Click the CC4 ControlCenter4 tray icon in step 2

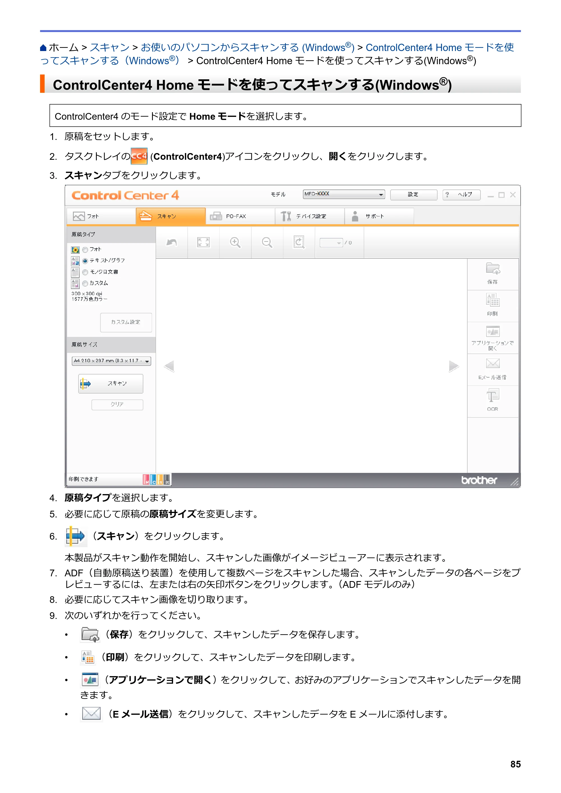point(139,156)
